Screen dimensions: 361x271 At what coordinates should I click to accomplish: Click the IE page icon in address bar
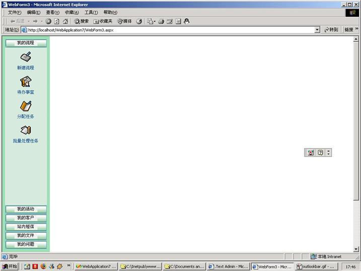coord(24,30)
